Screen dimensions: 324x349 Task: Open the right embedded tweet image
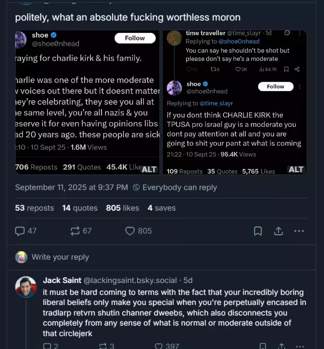pos(234,103)
